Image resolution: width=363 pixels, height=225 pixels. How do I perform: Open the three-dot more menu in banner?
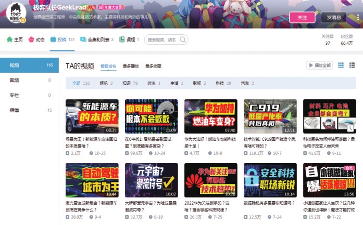[358, 17]
